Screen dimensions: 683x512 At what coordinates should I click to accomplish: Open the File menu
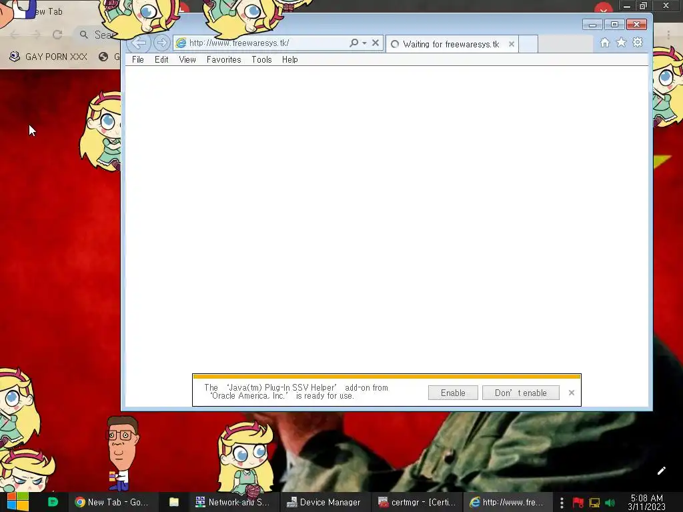click(x=137, y=59)
